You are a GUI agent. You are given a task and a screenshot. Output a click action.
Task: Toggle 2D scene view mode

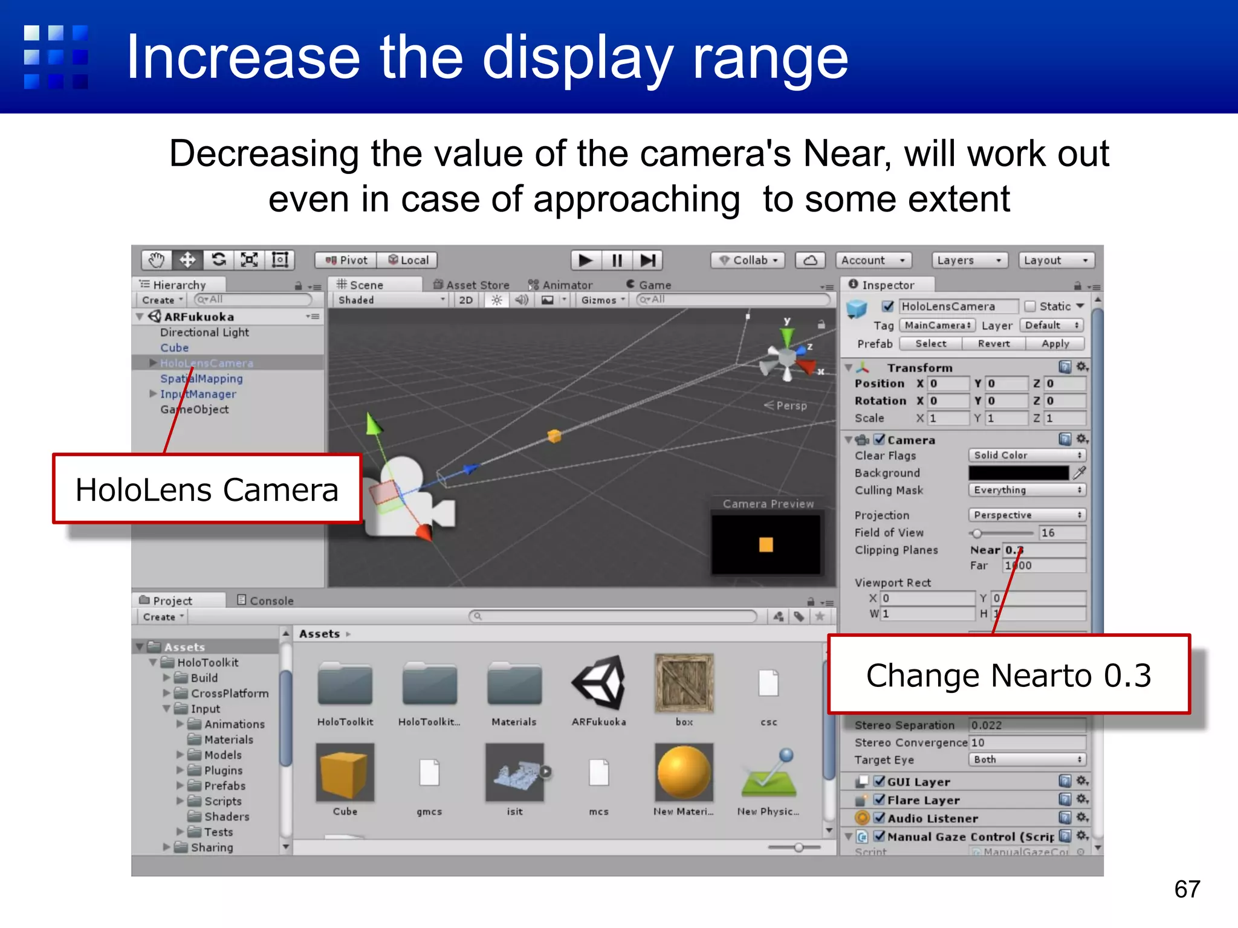[x=466, y=300]
